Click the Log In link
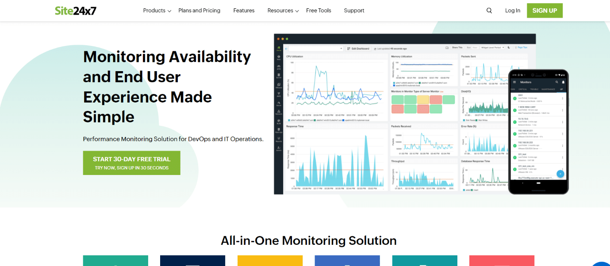610x266 pixels. (x=513, y=11)
